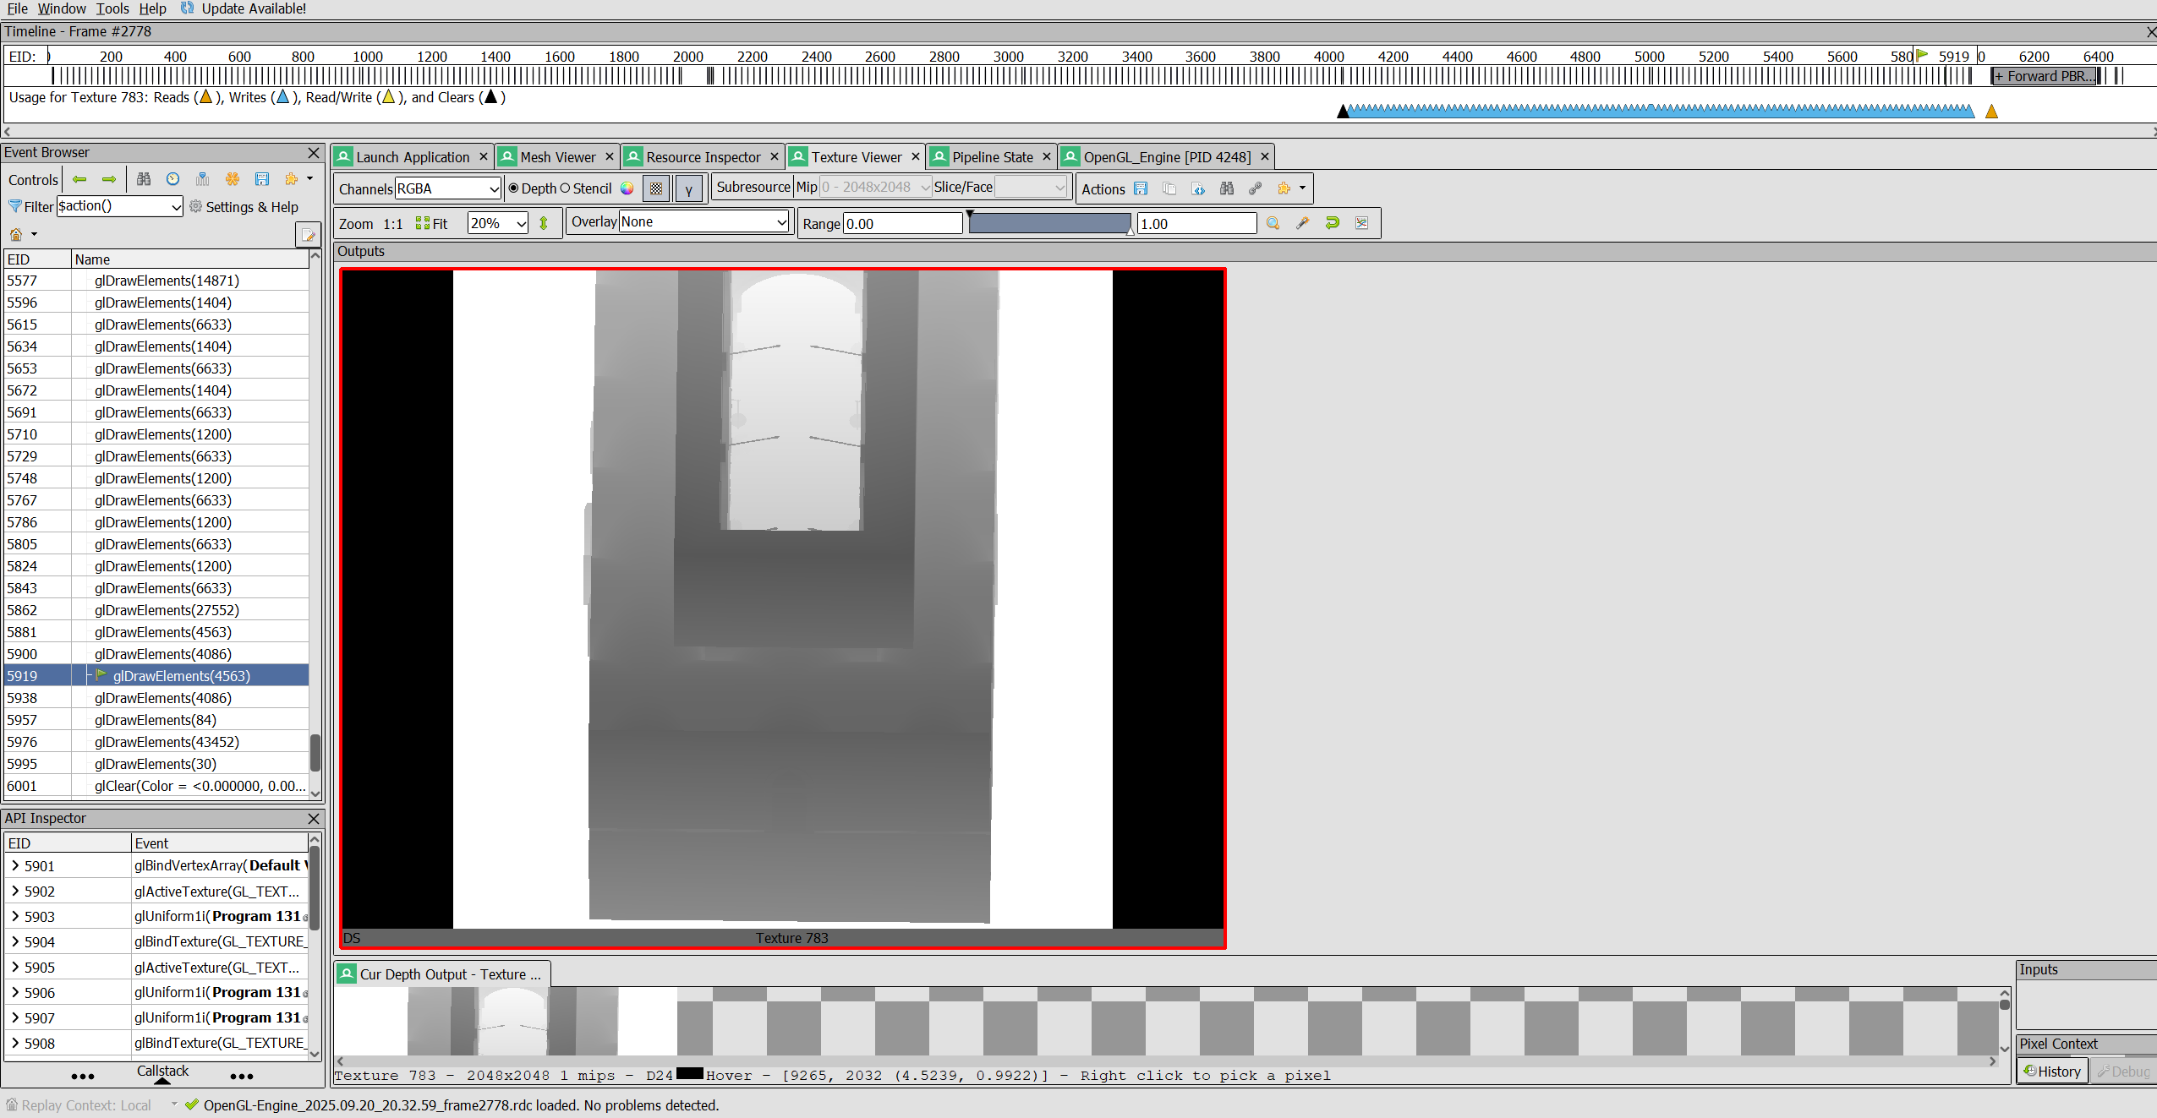Click the save texture icon in Actions

point(1141,188)
